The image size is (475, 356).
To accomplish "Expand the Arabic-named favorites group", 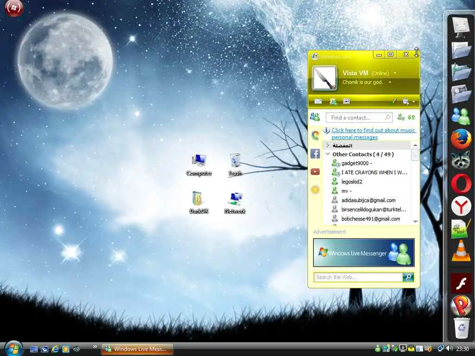I will pyautogui.click(x=328, y=146).
